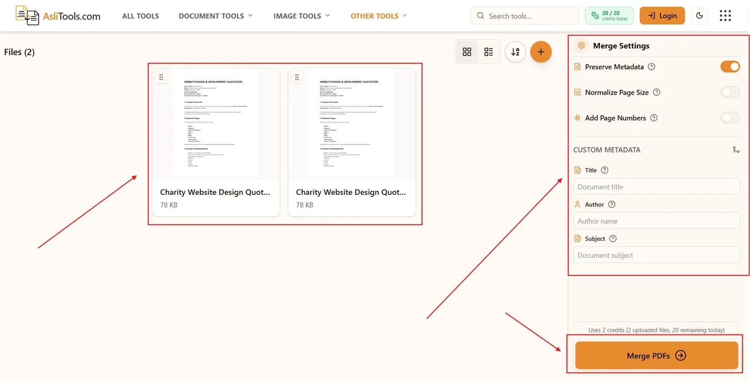
Task: Open help for Normalize Page Size
Action: pyautogui.click(x=657, y=92)
